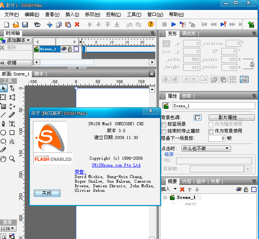Select the Hand pan tool
The height and width of the screenshot is (239, 259).
3,159
